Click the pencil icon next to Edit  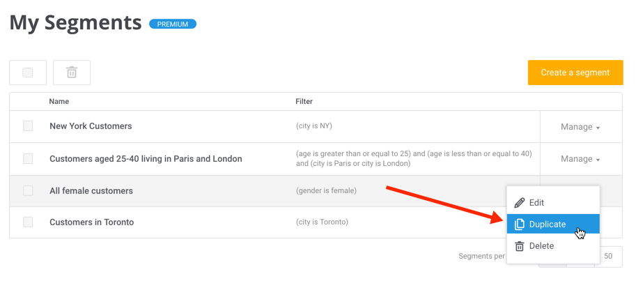[519, 203]
